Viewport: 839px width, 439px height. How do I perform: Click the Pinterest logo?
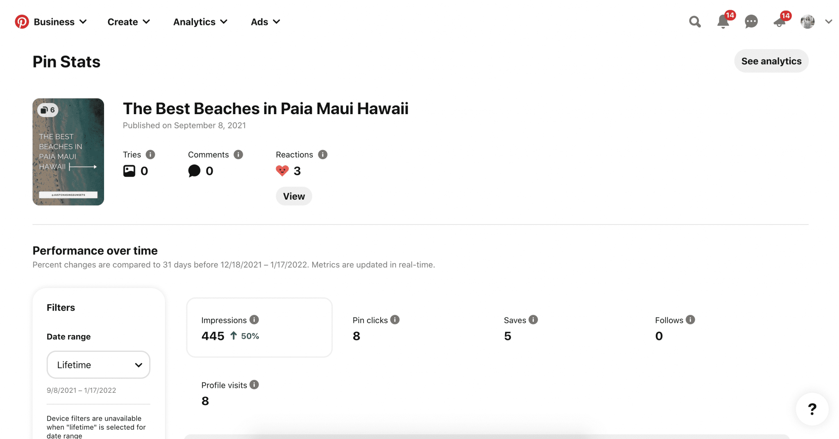click(21, 21)
